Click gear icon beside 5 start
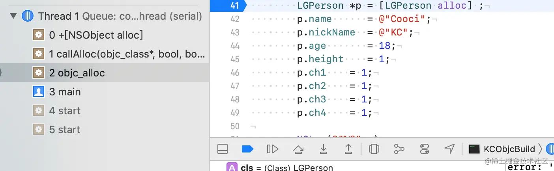 [x=38, y=130]
